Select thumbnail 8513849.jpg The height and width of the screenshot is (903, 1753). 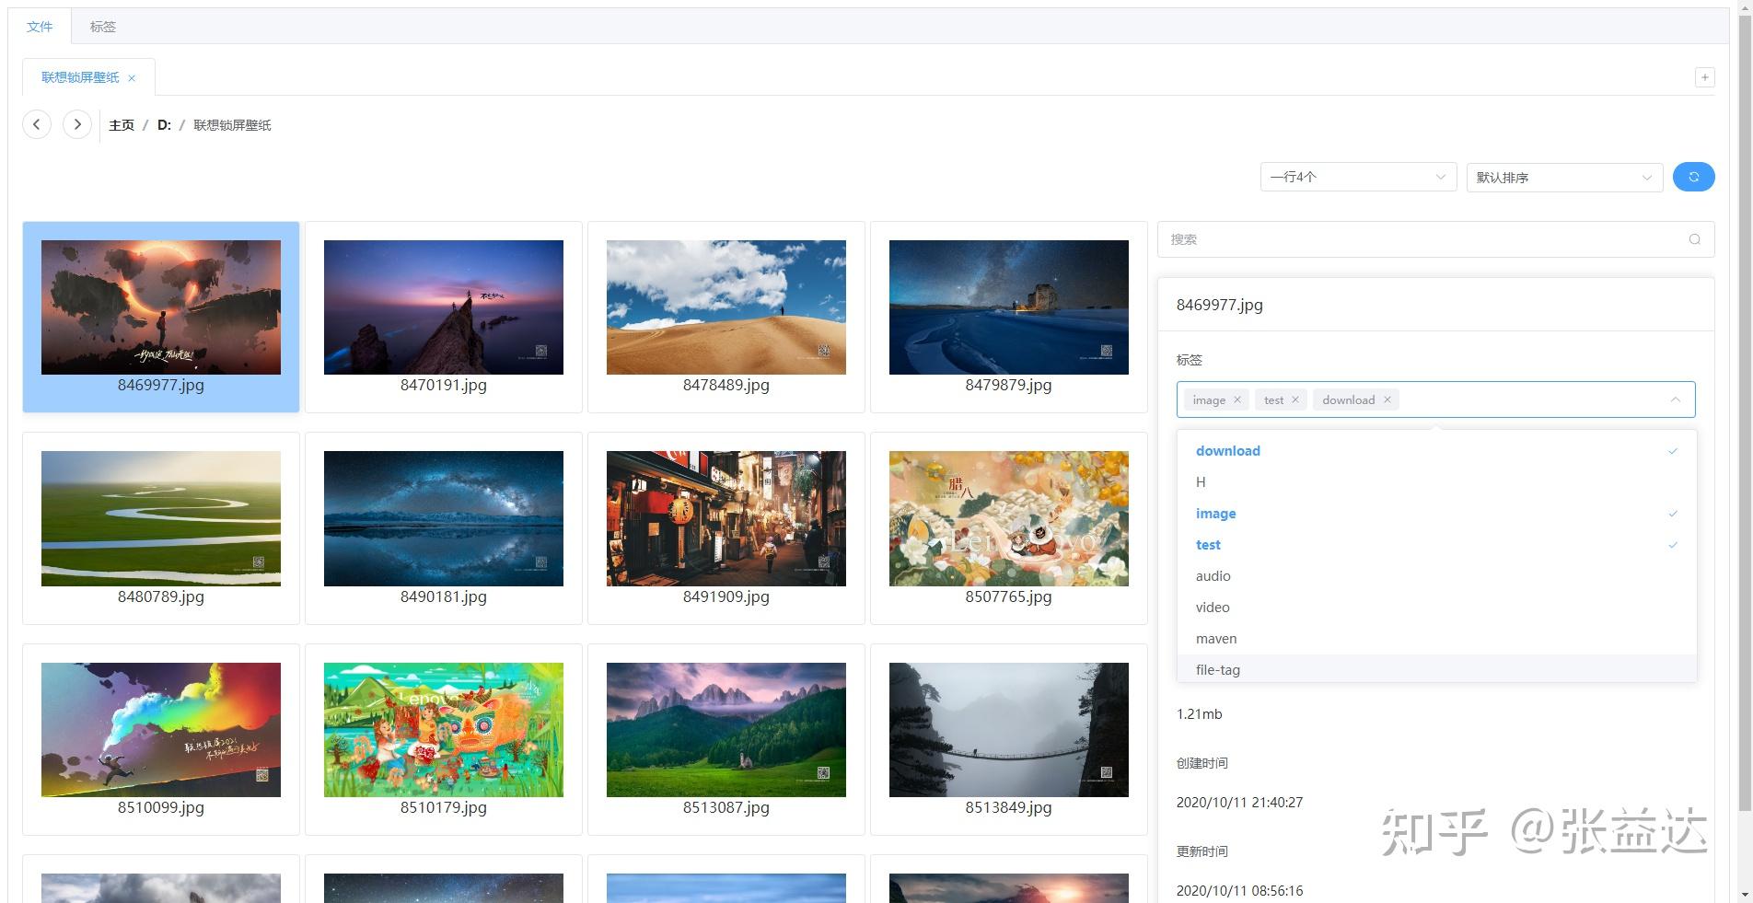click(x=1009, y=739)
